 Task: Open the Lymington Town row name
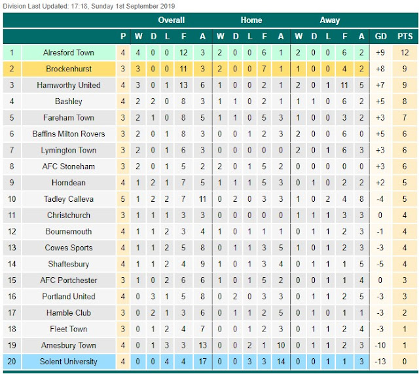click(x=69, y=150)
